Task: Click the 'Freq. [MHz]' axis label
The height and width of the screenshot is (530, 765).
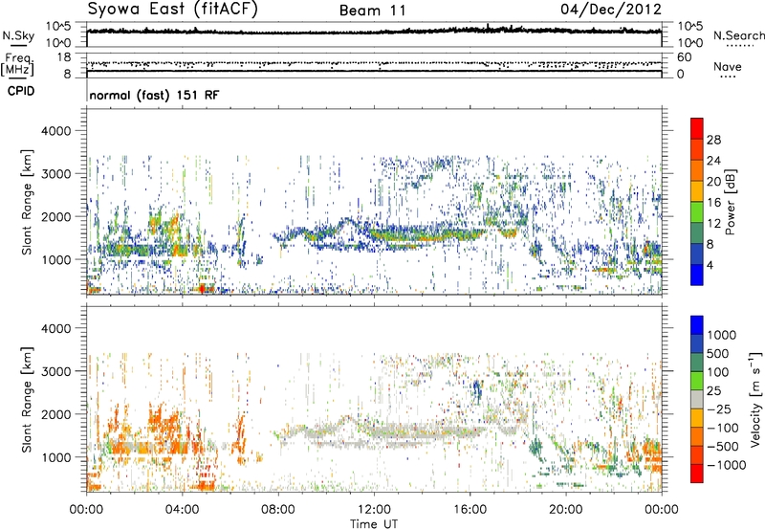Action: (x=17, y=65)
